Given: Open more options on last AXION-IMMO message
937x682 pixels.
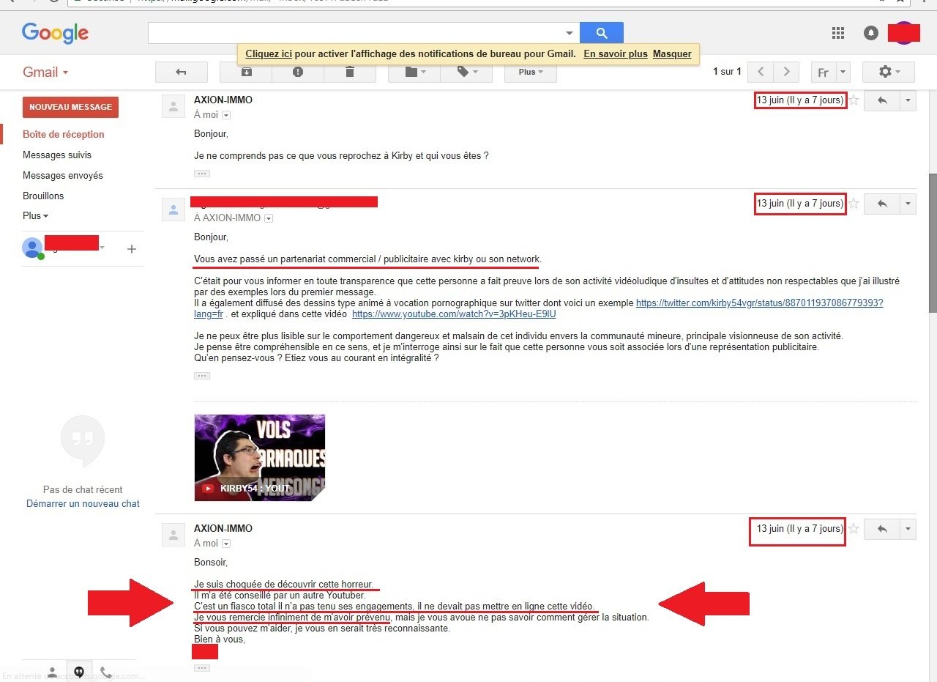Looking at the screenshot, I should coord(908,529).
